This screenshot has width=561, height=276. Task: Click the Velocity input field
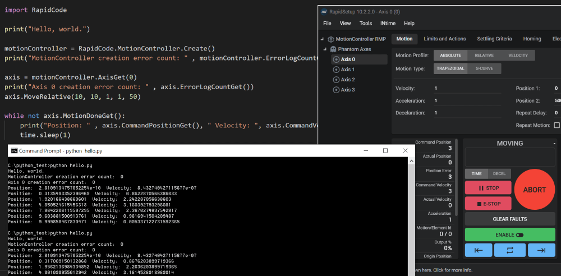[467, 89]
